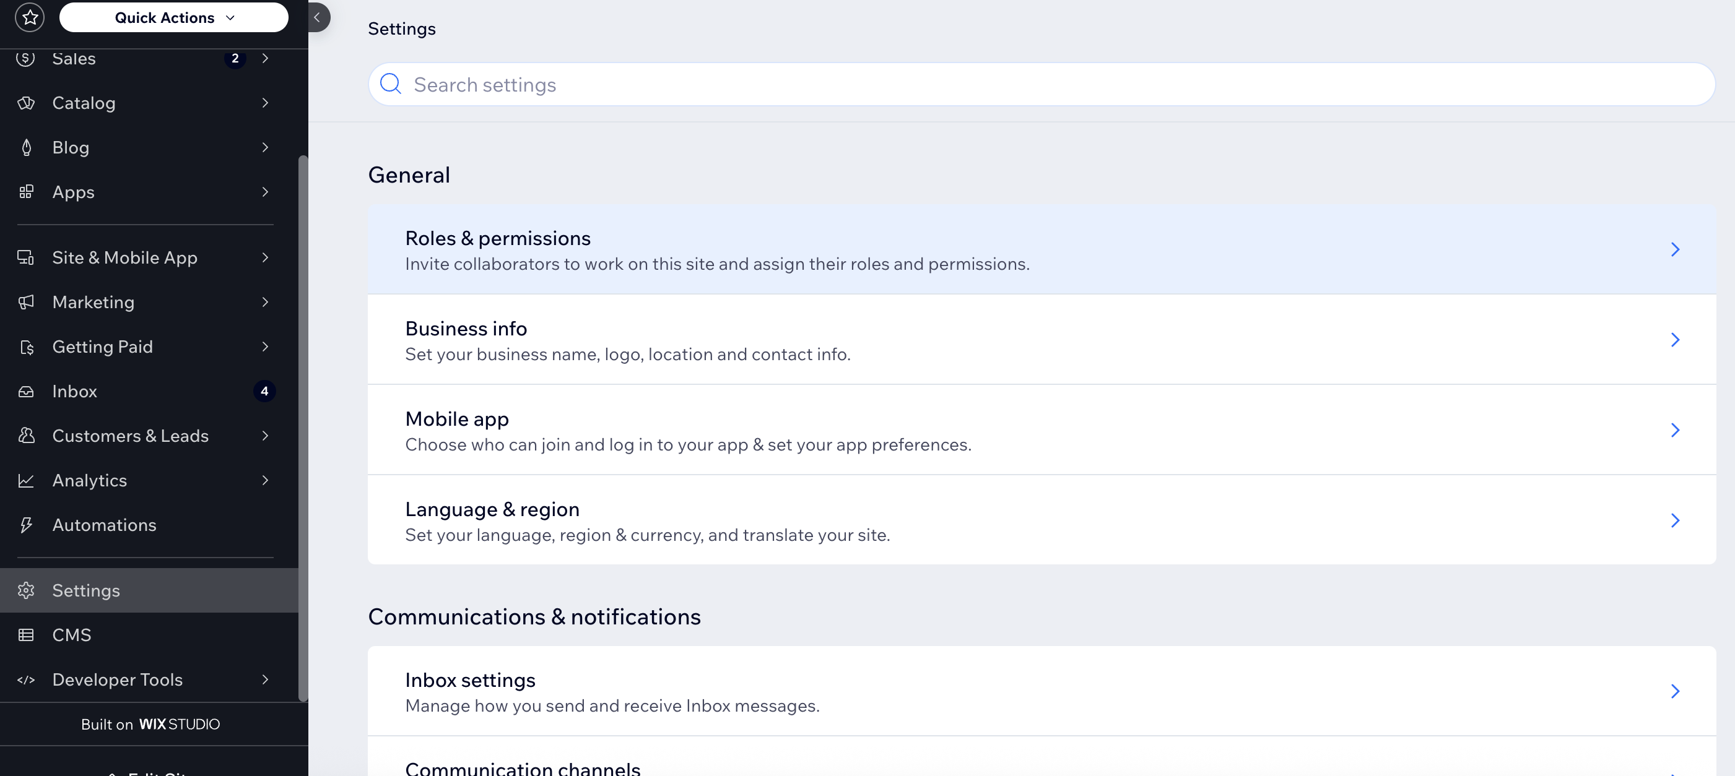Click the search magnifier icon
This screenshot has height=776, width=1735.
tap(391, 84)
